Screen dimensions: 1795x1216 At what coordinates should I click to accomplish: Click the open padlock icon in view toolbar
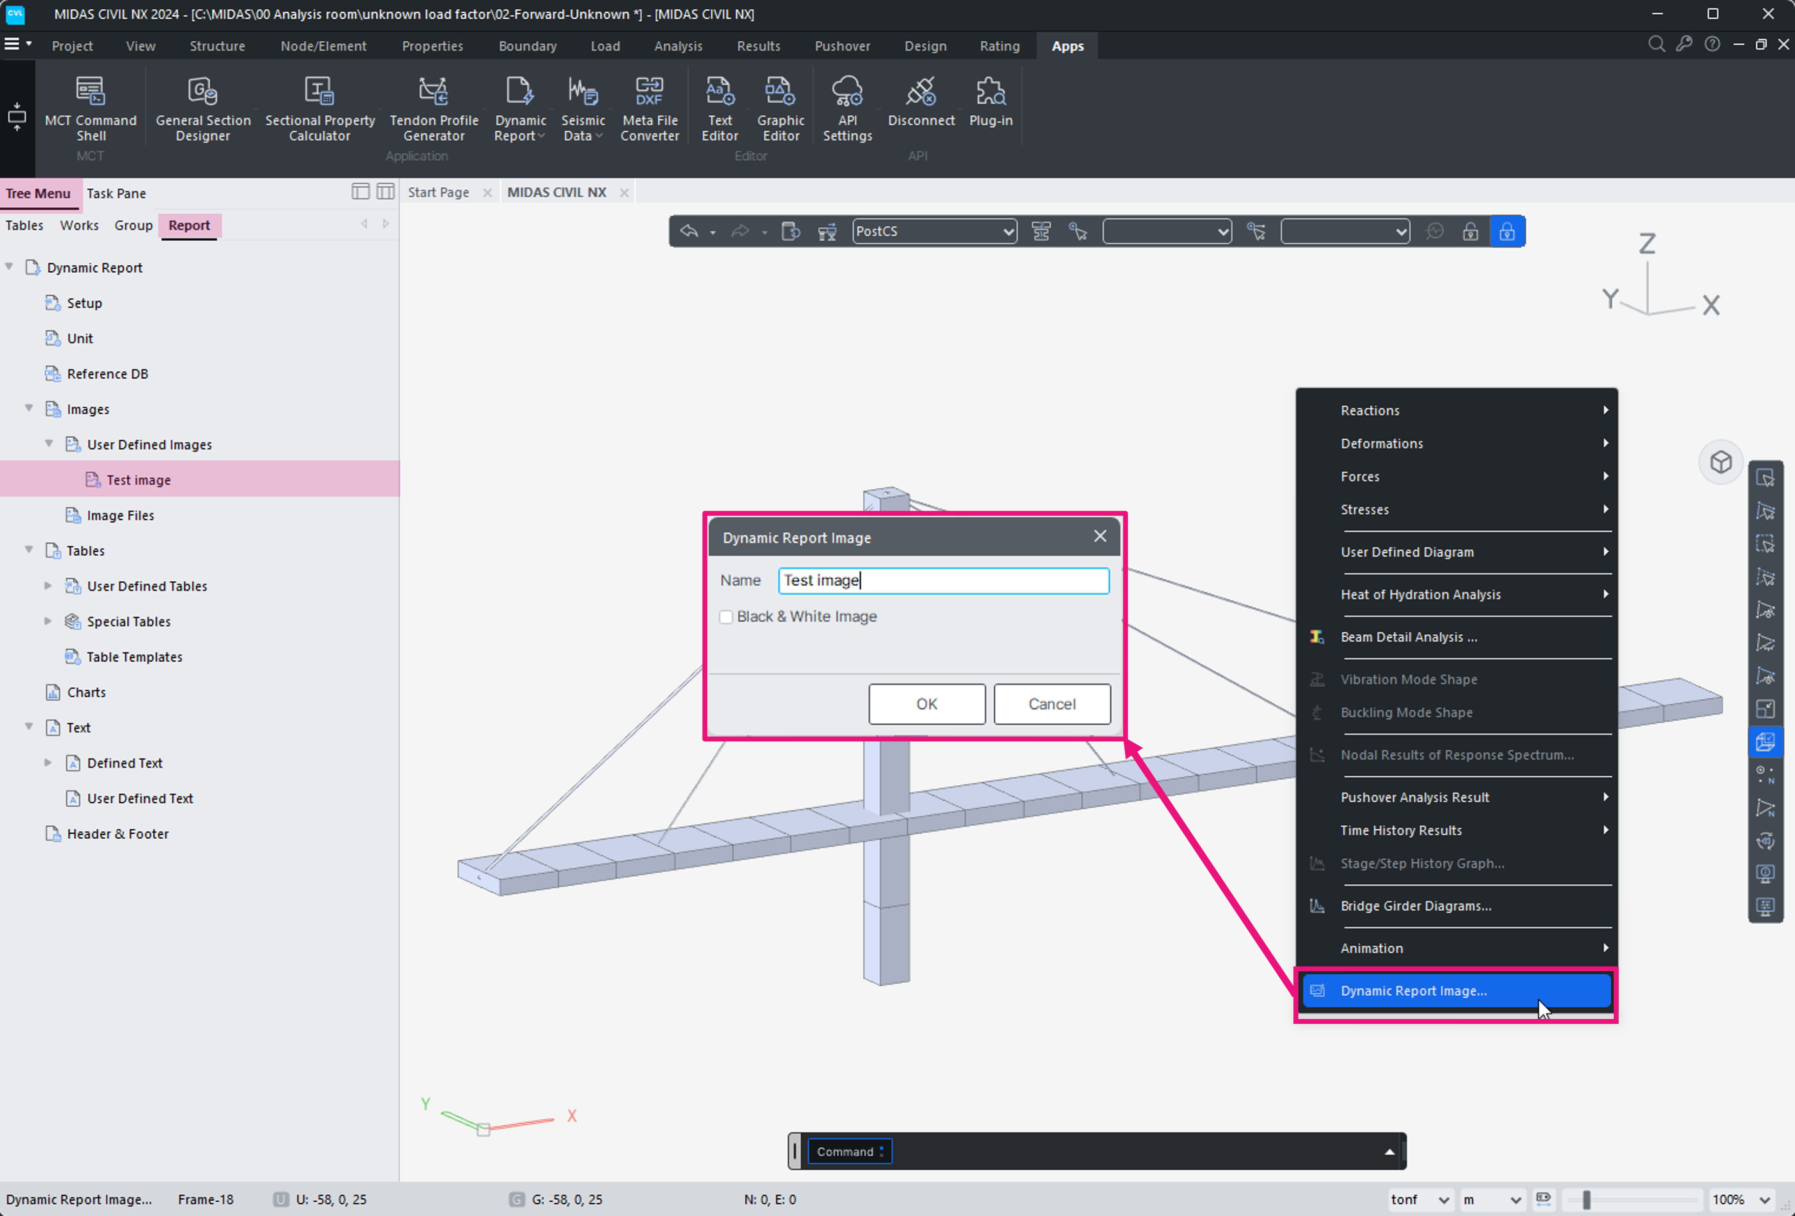[x=1470, y=231]
